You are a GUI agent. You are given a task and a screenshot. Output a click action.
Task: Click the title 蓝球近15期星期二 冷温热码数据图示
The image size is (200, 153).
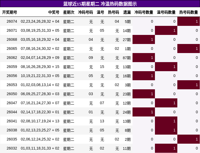[100, 4]
